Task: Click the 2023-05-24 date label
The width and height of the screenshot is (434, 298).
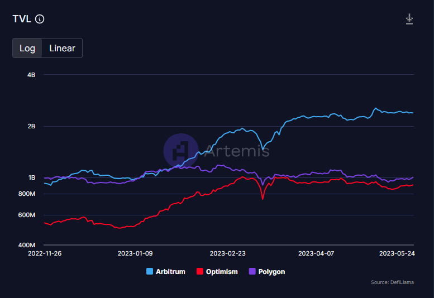Action: click(x=397, y=253)
